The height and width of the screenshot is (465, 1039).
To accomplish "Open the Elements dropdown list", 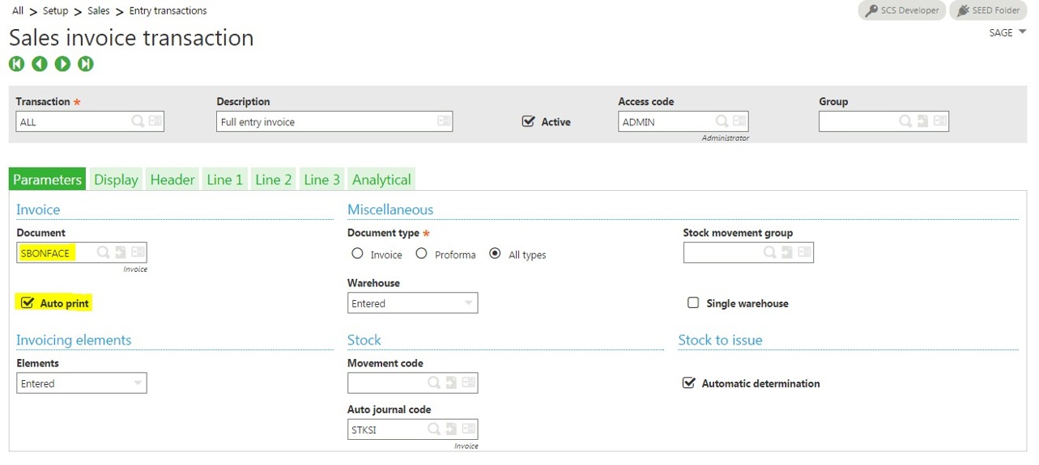I will coord(137,383).
